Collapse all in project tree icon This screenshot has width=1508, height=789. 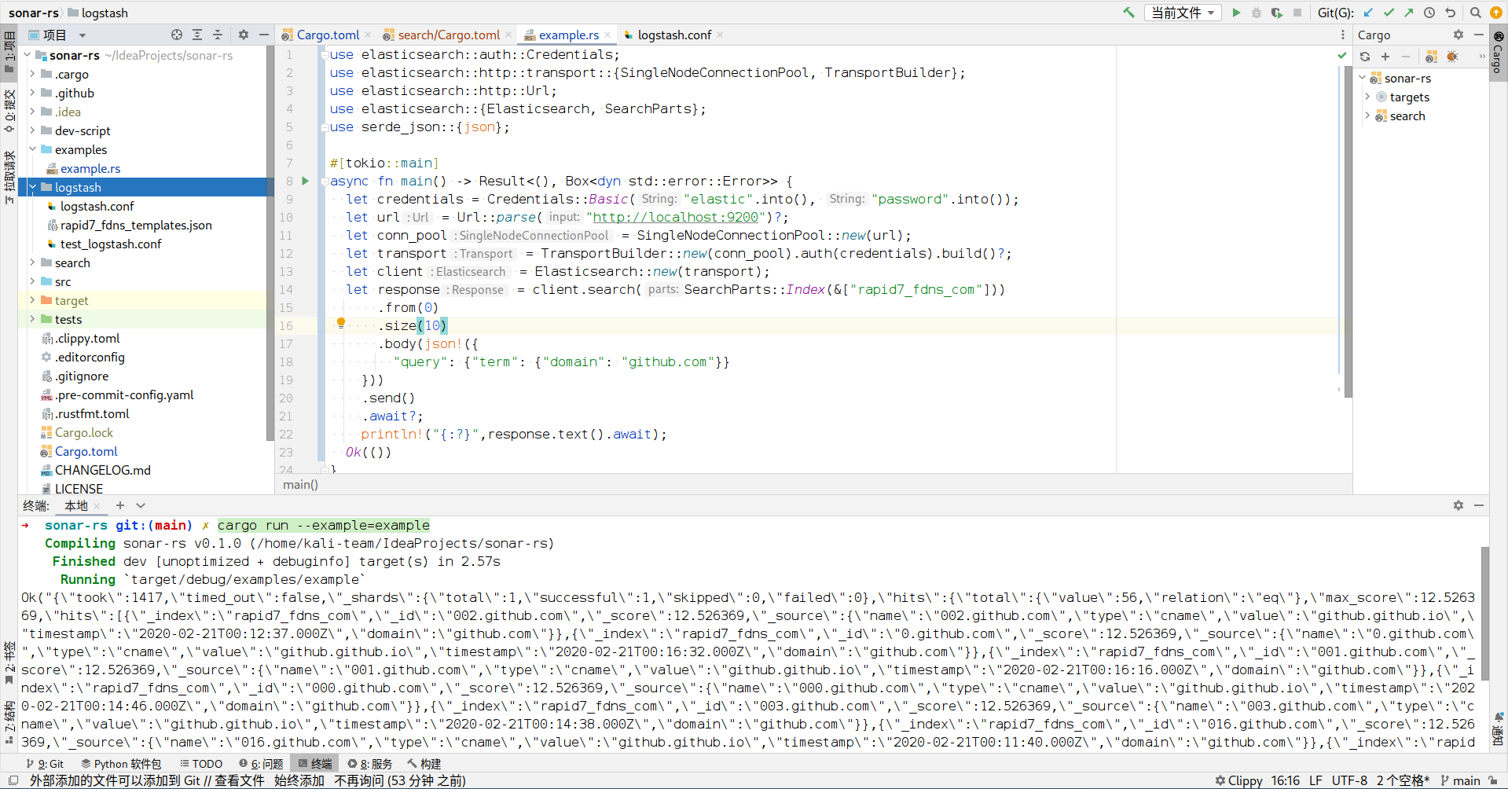click(218, 35)
